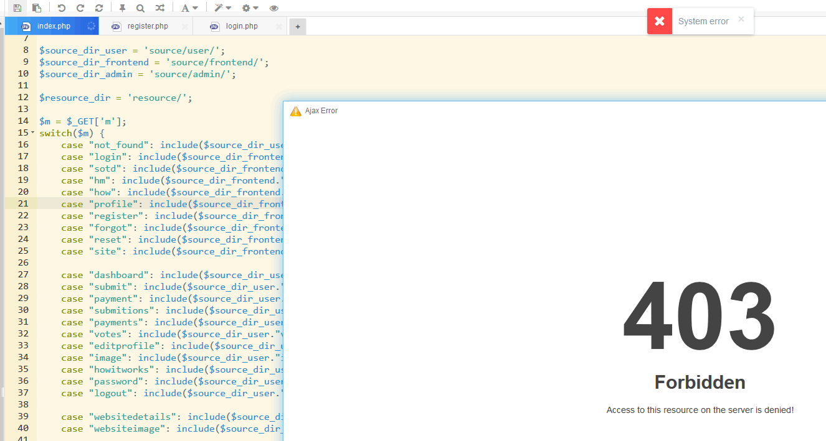This screenshot has width=826, height=441.
Task: Click the Undo icon in the toolbar
Action: point(60,8)
